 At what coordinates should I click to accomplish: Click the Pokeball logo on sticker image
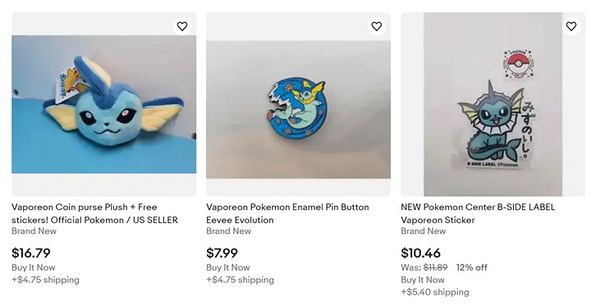(519, 64)
